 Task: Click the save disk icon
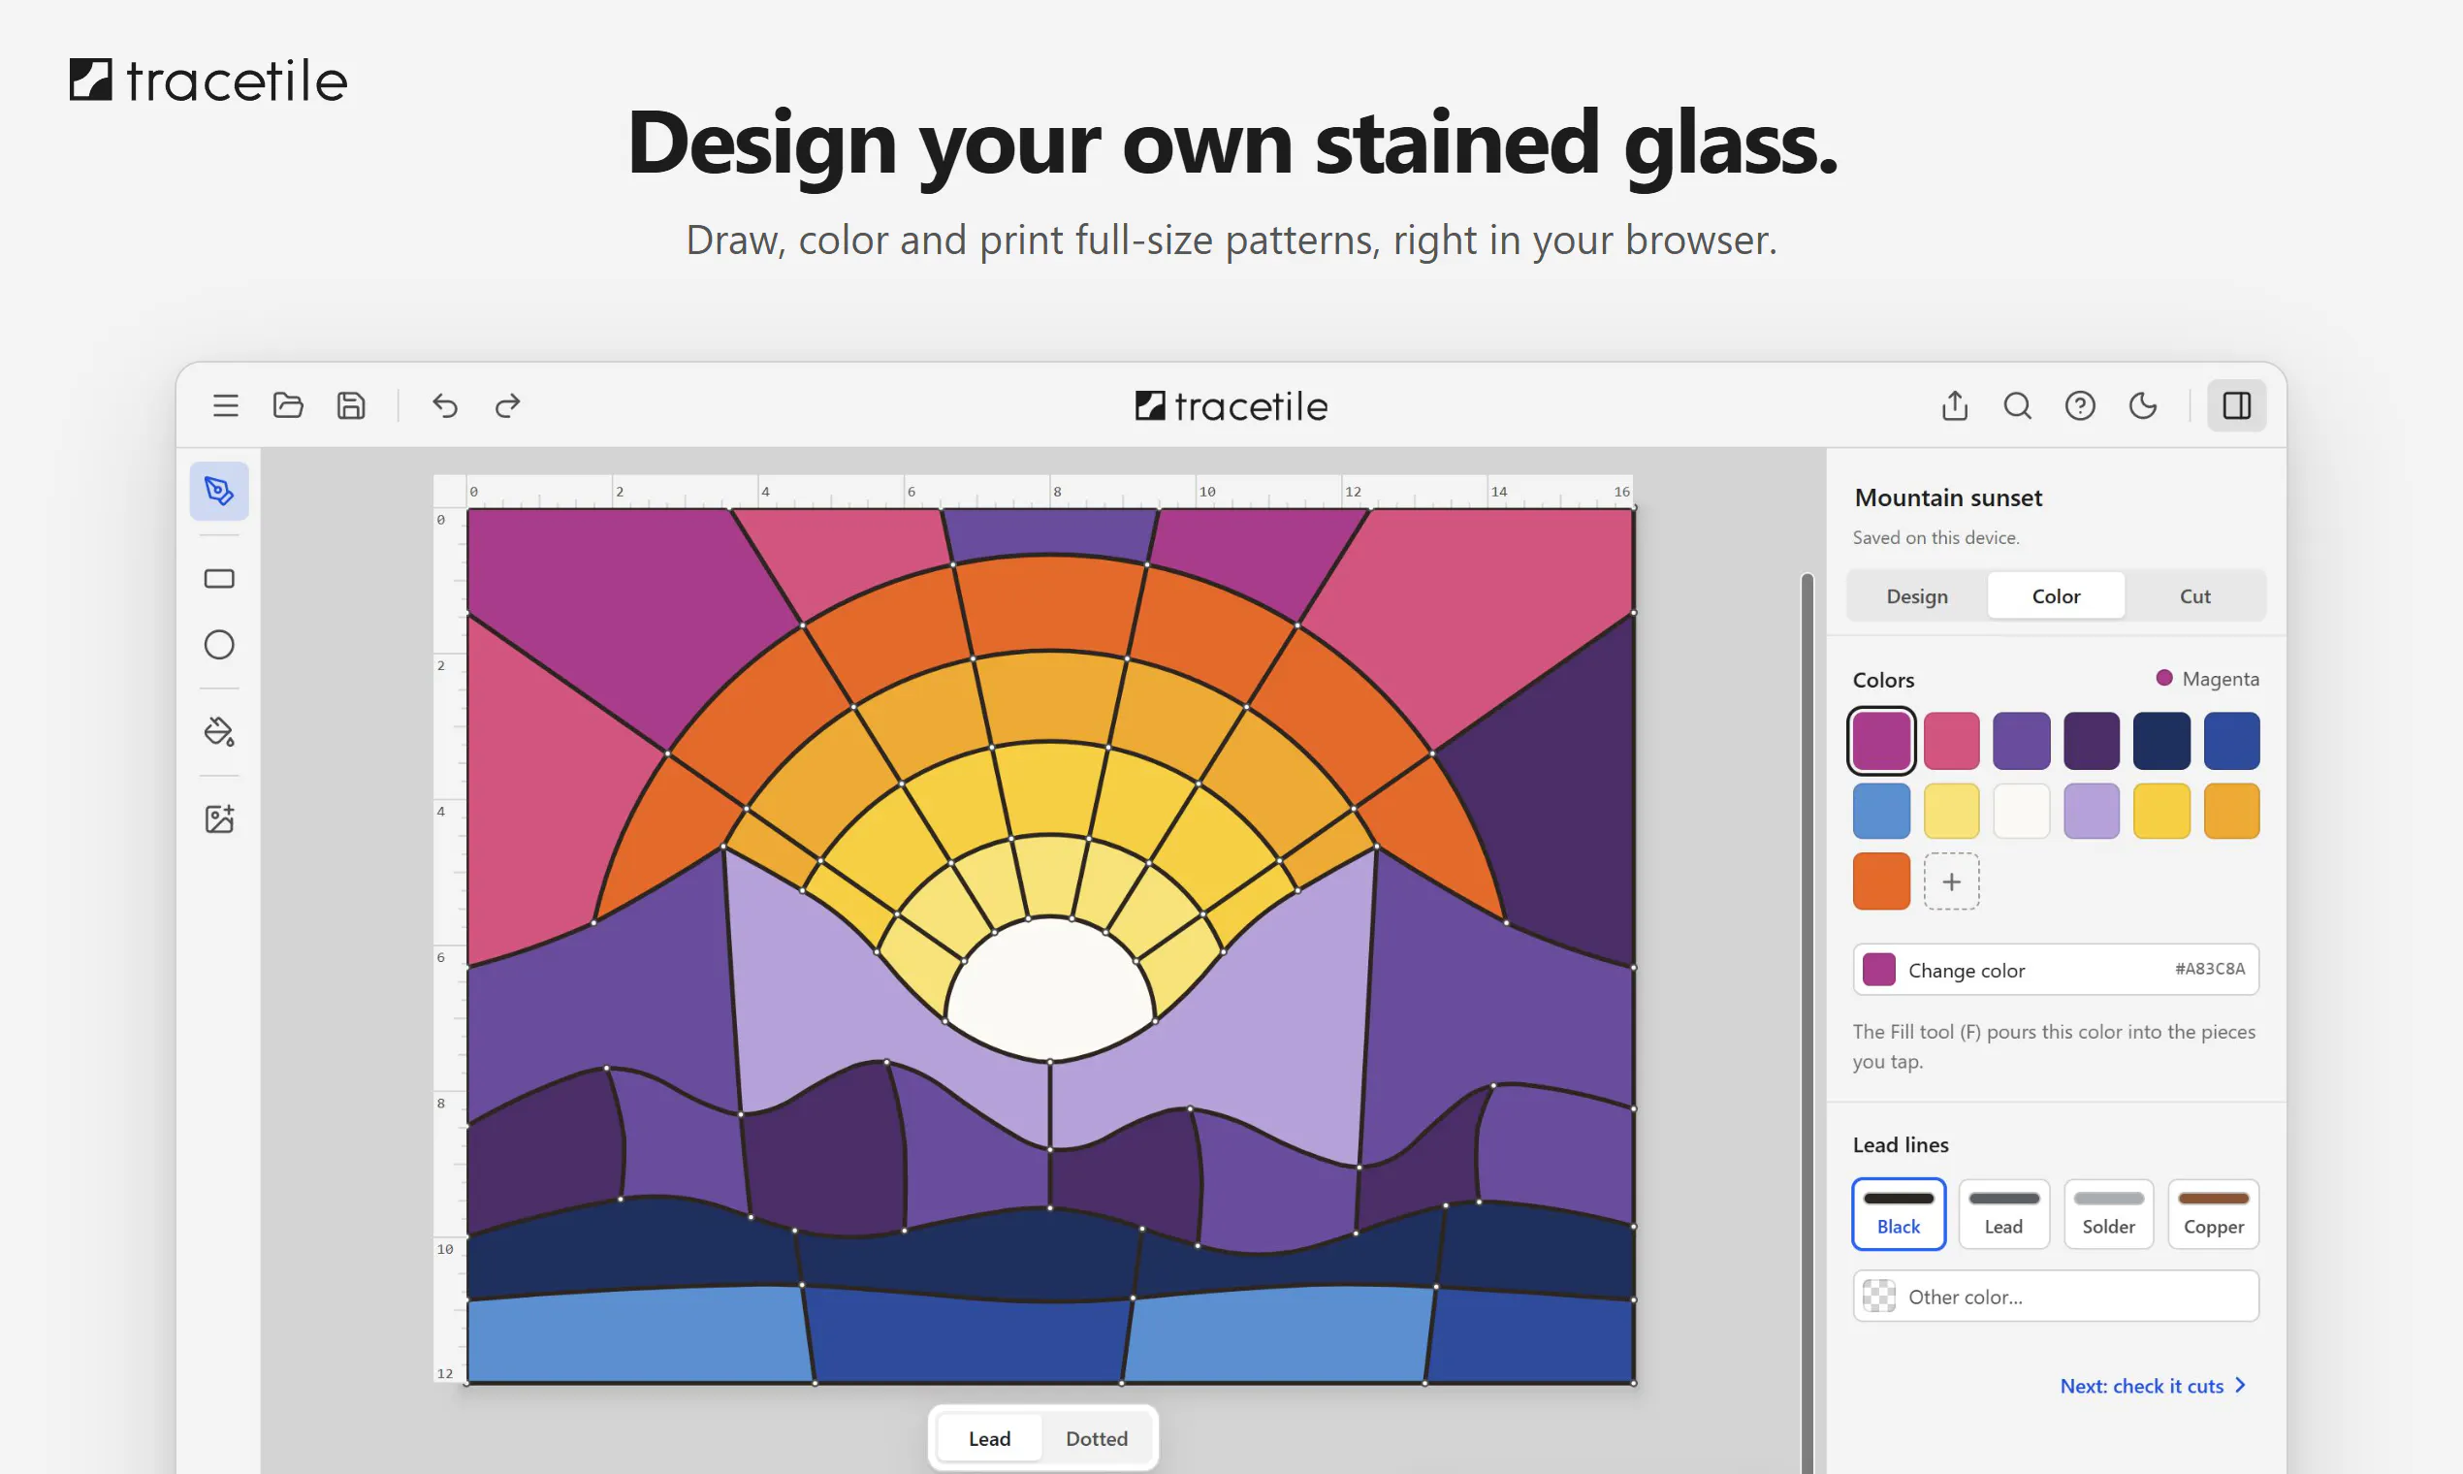pyautogui.click(x=352, y=405)
